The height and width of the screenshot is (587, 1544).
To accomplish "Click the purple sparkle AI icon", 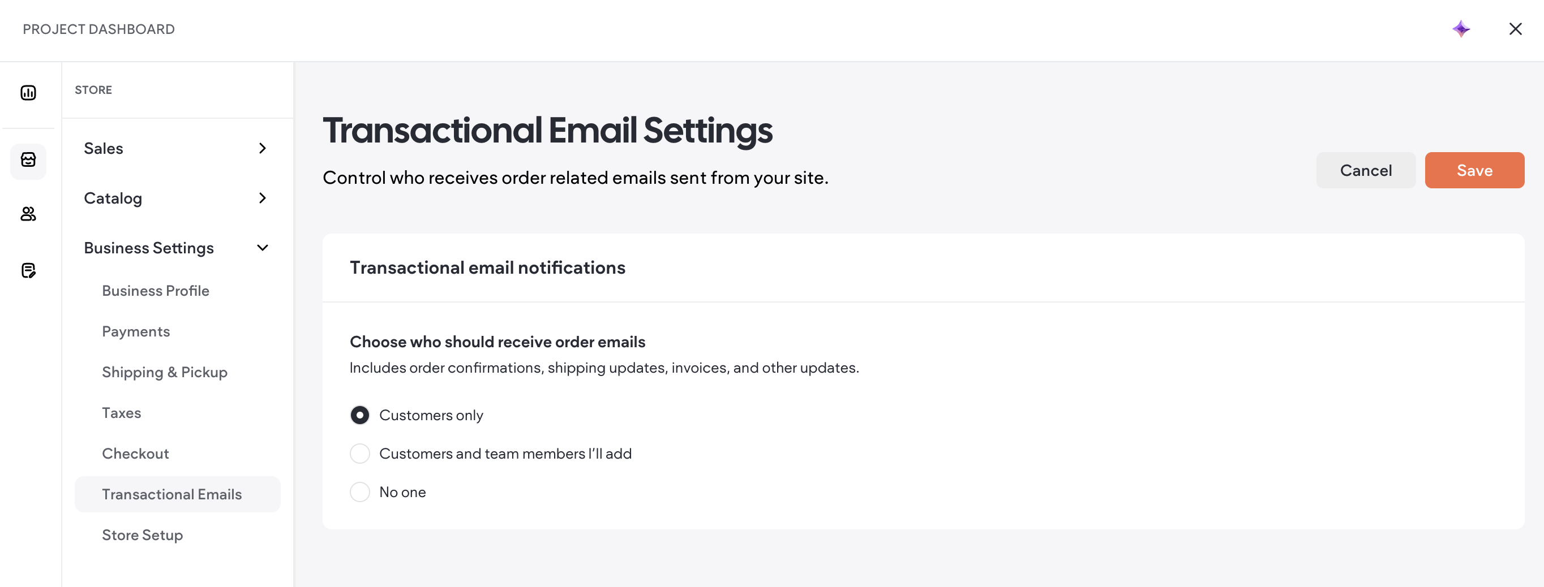I will (x=1461, y=29).
